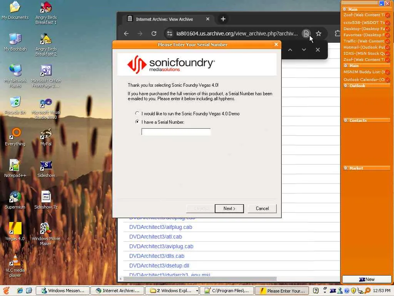Select the My Network Places icon
Screen dimensions: 394x296
tap(15, 76)
